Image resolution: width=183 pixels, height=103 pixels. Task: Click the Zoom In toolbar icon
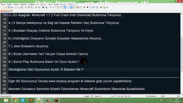pyautogui.click(x=51, y=7)
